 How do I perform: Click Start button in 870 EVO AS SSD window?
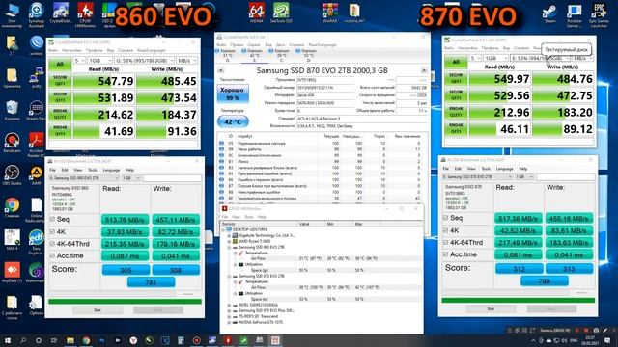[x=491, y=308]
